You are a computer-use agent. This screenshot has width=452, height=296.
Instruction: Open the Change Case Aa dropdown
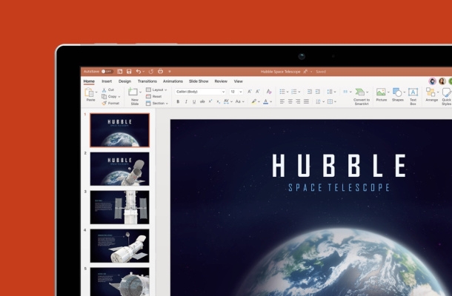[239, 101]
